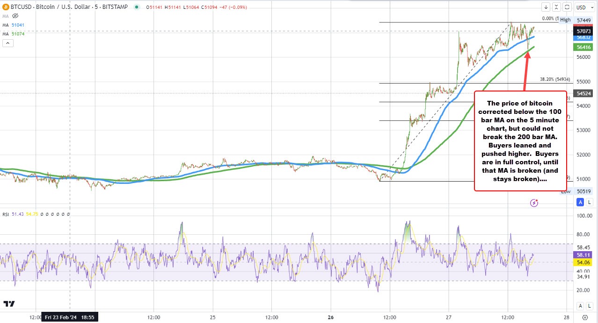The width and height of the screenshot is (598, 323).
Task: Click the TradingView logo
Action: [8, 304]
